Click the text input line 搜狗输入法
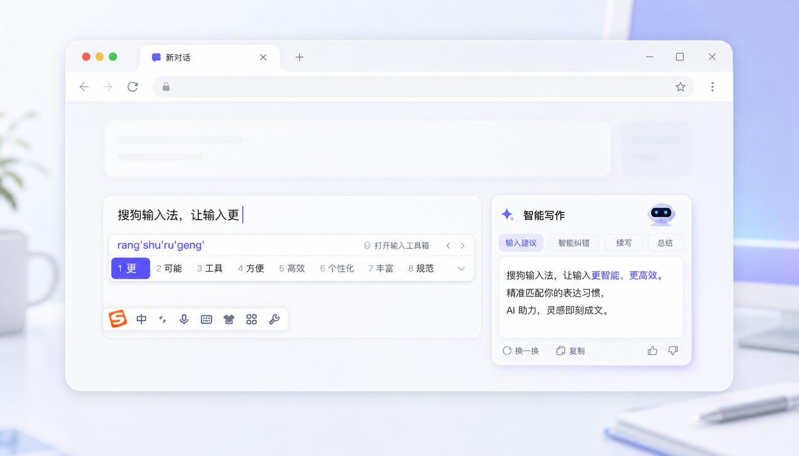The image size is (799, 456). coord(179,215)
